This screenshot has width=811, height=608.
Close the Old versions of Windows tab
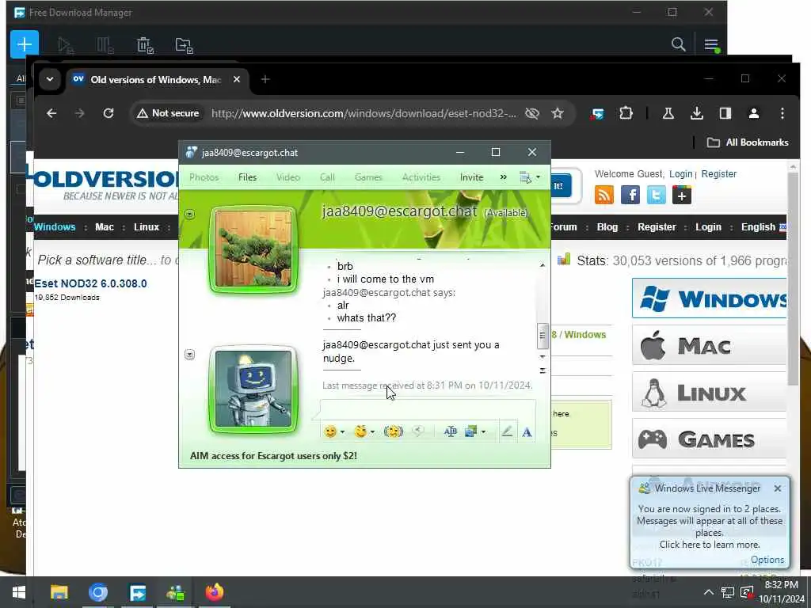(236, 80)
